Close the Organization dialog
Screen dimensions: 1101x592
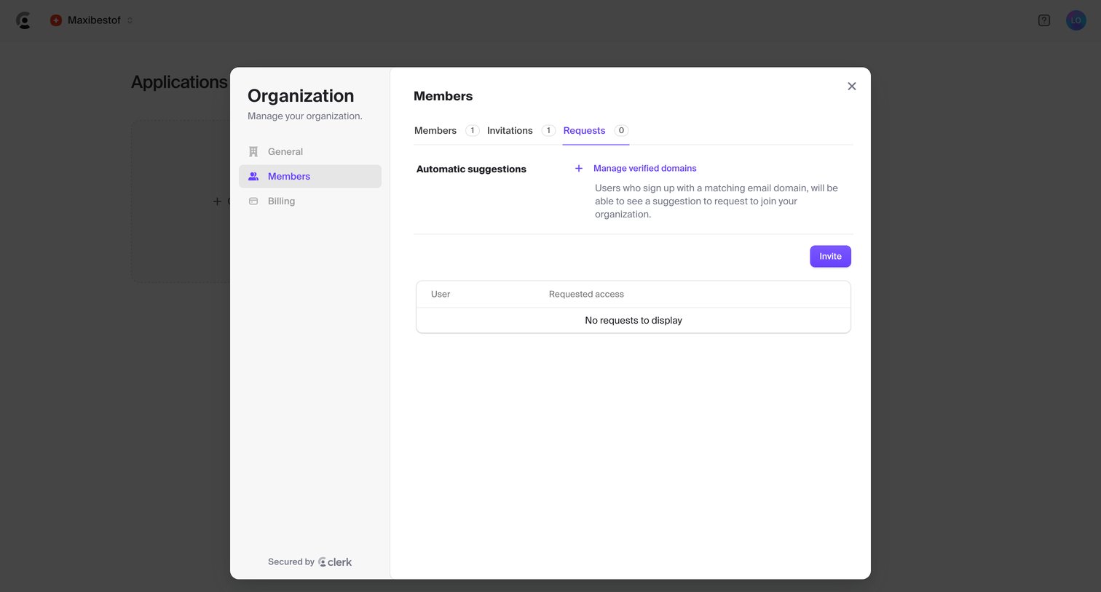point(852,87)
